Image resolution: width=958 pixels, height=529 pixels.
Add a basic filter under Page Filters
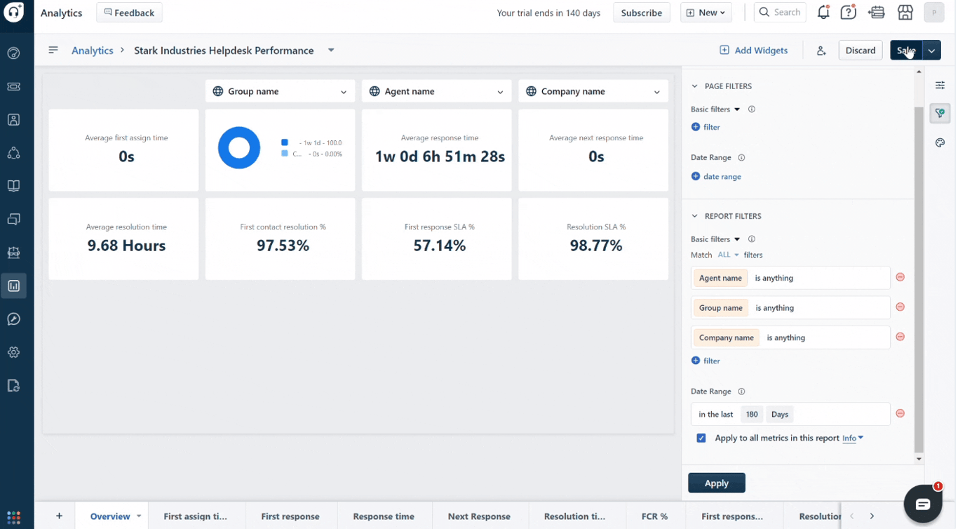point(706,127)
